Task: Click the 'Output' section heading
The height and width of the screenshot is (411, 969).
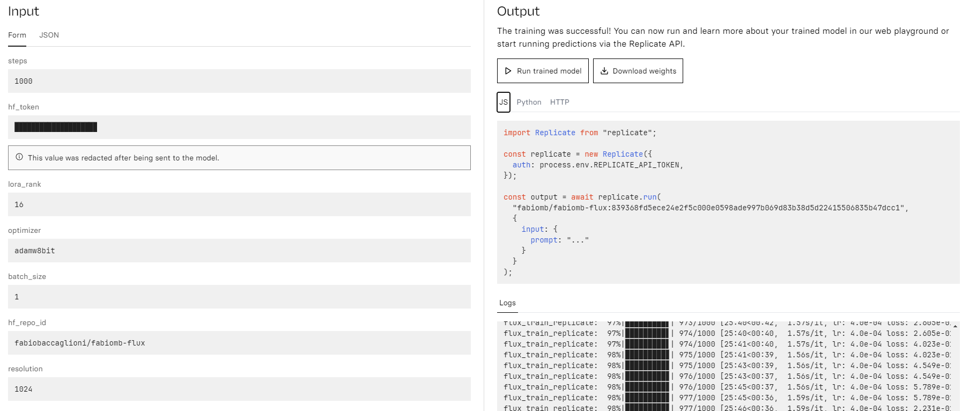Action: tap(519, 11)
